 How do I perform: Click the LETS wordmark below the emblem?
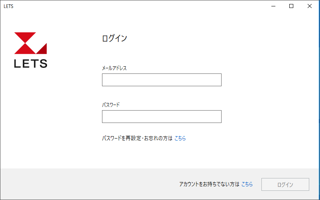coord(31,63)
